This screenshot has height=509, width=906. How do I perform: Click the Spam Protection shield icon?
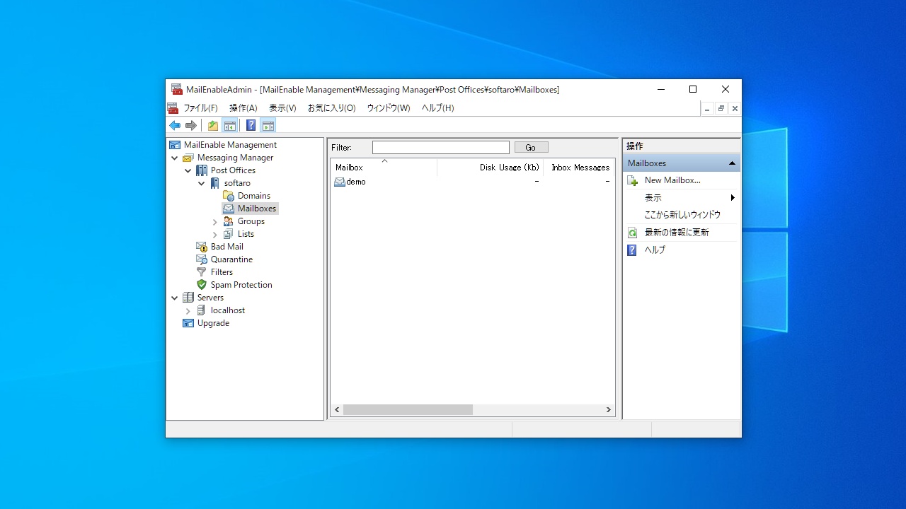(x=202, y=285)
